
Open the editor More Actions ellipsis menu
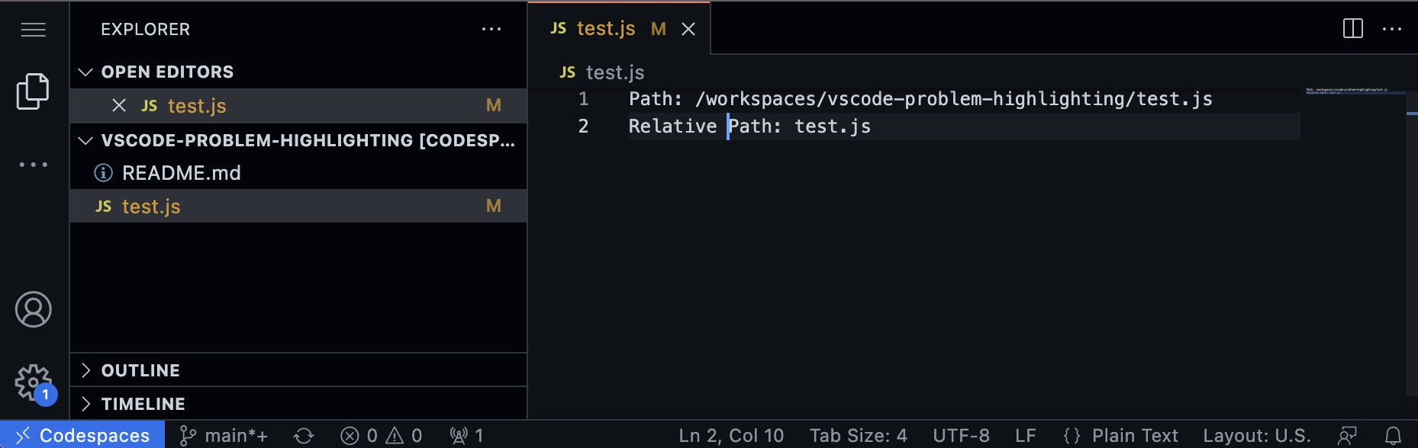pos(1394,29)
